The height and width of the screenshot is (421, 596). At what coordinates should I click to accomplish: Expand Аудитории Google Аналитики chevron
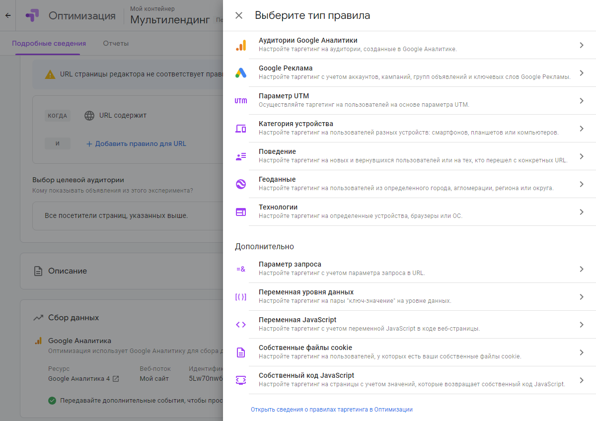pyautogui.click(x=582, y=45)
